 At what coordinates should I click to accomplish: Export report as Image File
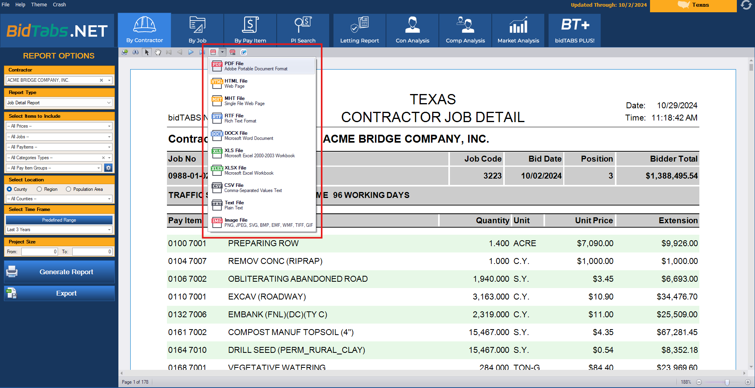[262, 222]
